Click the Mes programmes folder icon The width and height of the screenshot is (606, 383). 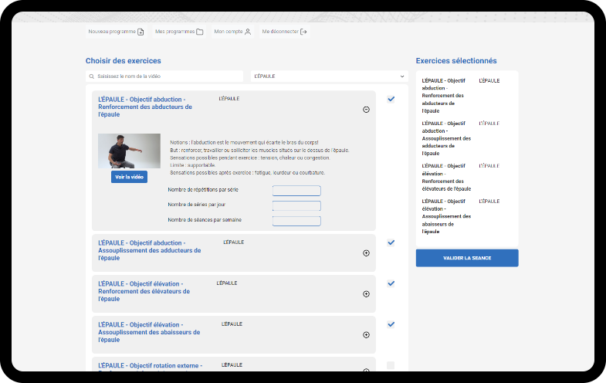coord(199,32)
